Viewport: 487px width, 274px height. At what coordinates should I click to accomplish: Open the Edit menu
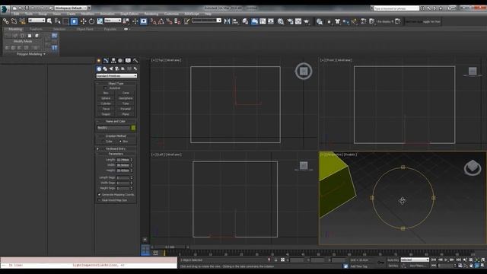(16, 14)
